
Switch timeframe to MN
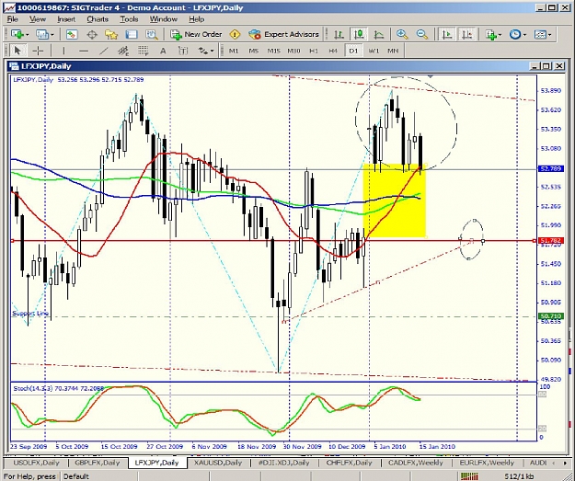(x=393, y=51)
